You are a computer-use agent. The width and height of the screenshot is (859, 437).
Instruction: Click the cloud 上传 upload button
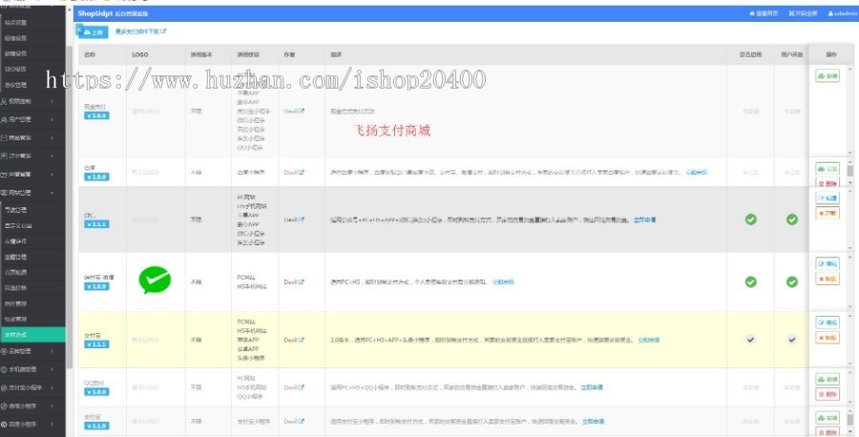94,32
